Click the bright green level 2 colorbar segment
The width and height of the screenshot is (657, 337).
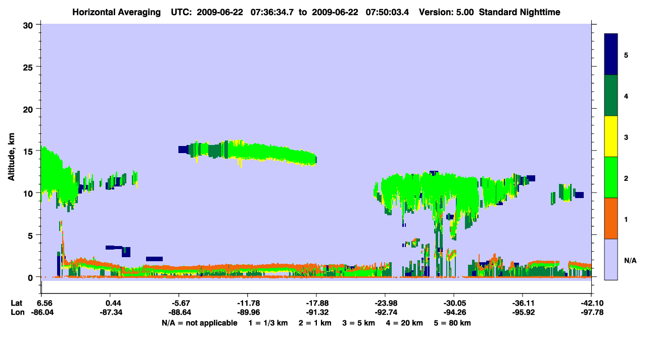(611, 177)
